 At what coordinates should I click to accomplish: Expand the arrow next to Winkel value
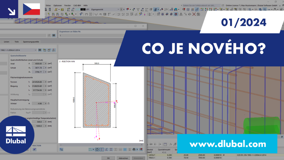coord(46,104)
